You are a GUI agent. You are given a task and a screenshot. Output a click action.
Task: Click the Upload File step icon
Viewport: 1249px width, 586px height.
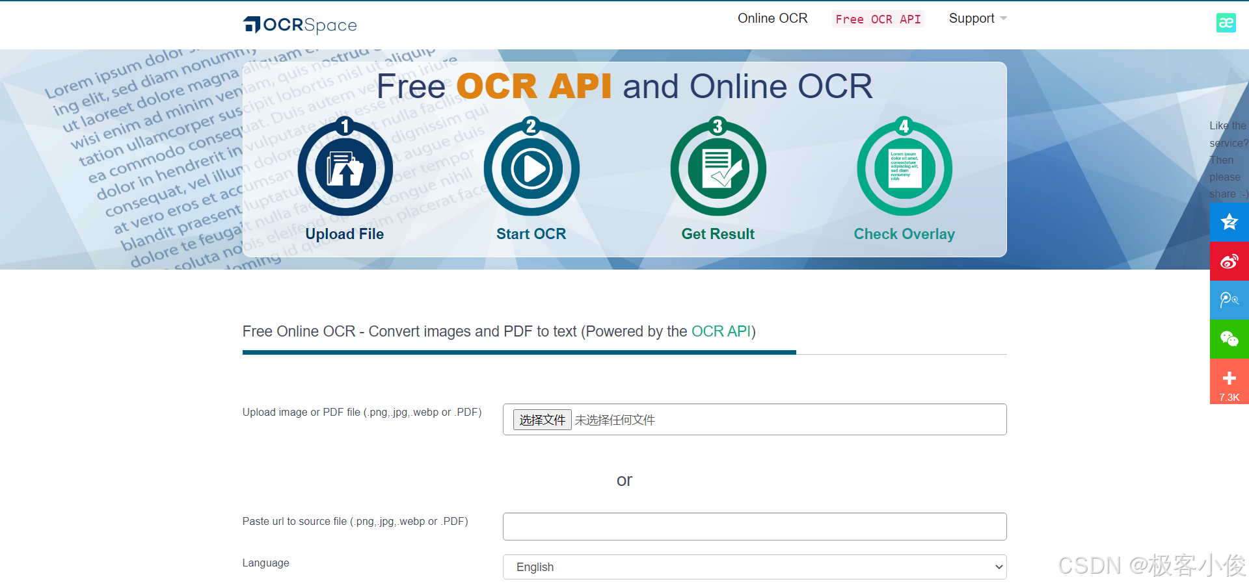click(345, 168)
